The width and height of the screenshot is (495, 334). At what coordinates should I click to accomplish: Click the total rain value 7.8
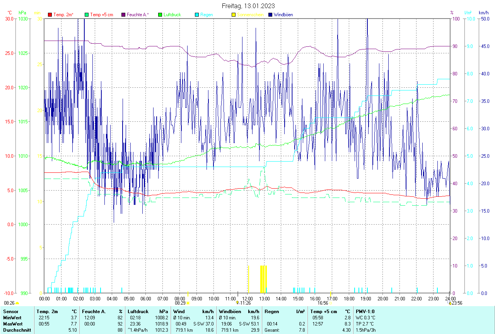coord(302,330)
